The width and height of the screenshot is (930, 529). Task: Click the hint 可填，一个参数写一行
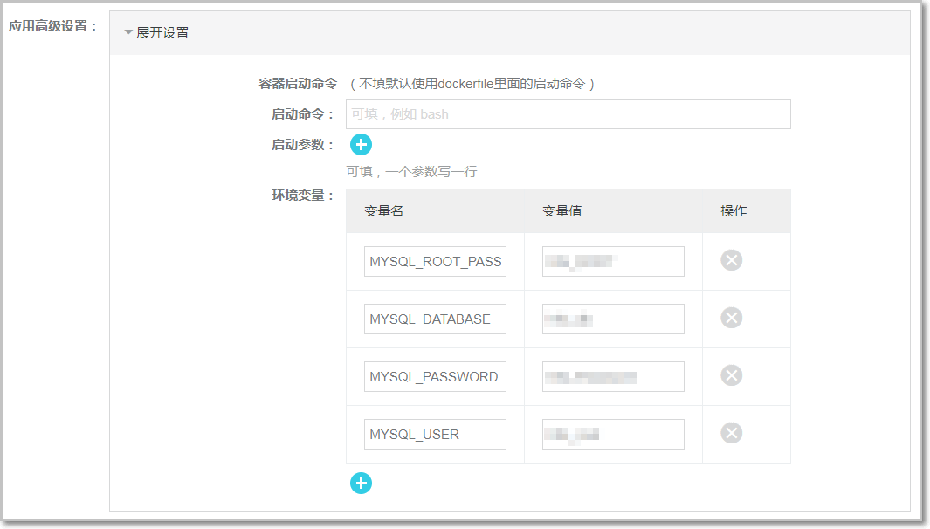point(411,172)
